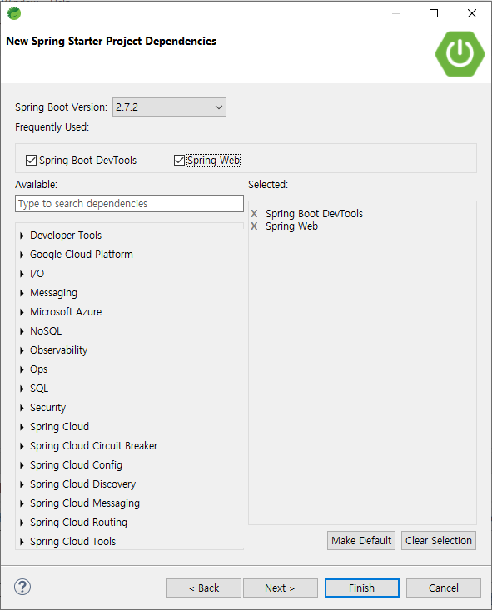Click the Finish button
This screenshot has height=610, width=492.
click(362, 588)
